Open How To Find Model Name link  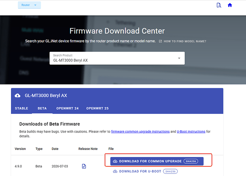tap(185, 41)
